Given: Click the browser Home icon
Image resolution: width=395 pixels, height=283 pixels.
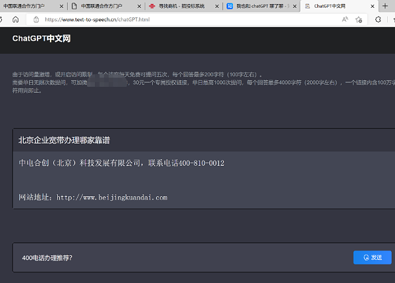Looking at the screenshot, I should point(16,19).
